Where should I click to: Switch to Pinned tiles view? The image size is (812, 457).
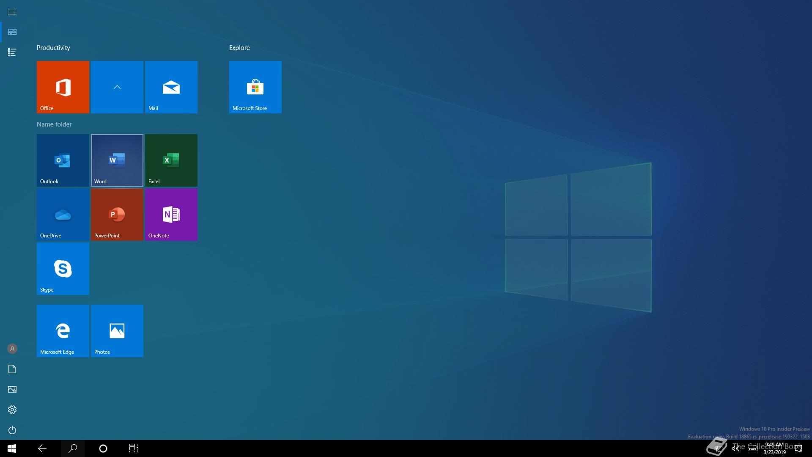12,32
